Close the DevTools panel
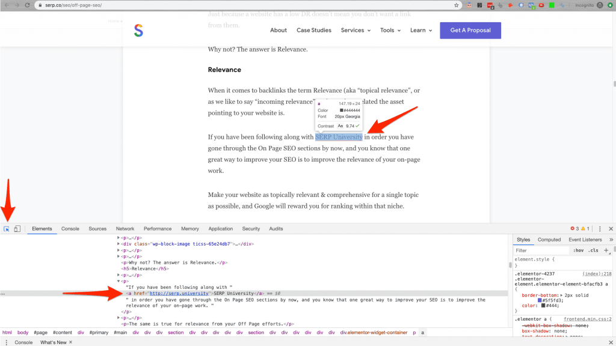This screenshot has width=616, height=346. coord(611,229)
